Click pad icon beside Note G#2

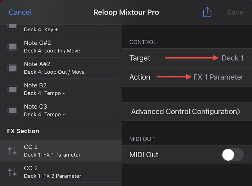tap(12, 47)
